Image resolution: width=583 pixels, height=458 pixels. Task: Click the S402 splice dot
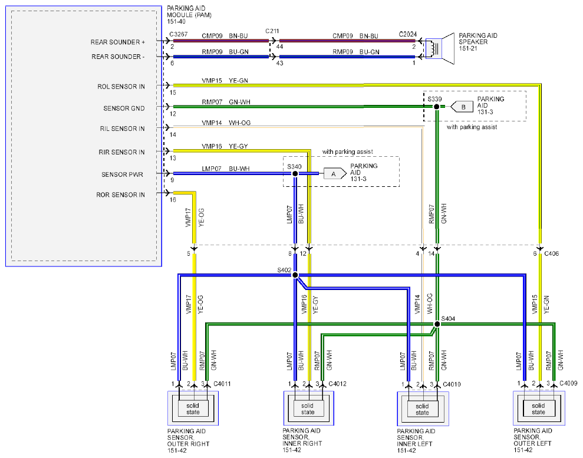[295, 275]
